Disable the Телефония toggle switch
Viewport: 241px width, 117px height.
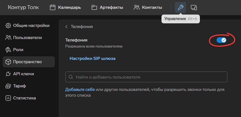click(222, 40)
